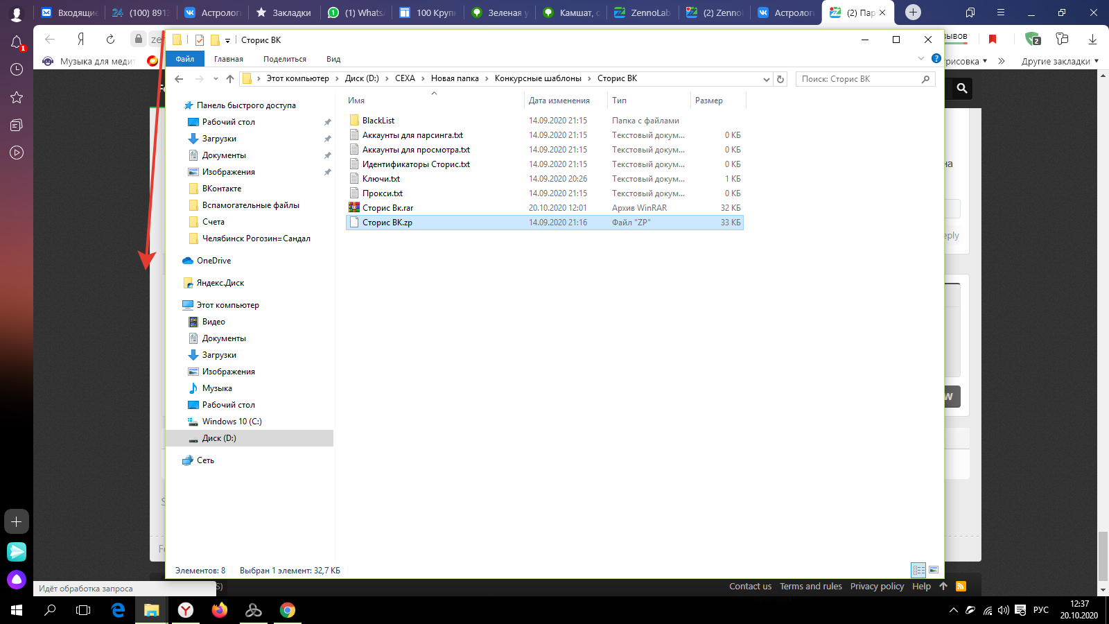Select the Сторис Вк.rar archive
Screen dimensions: 1109x624
387,208
